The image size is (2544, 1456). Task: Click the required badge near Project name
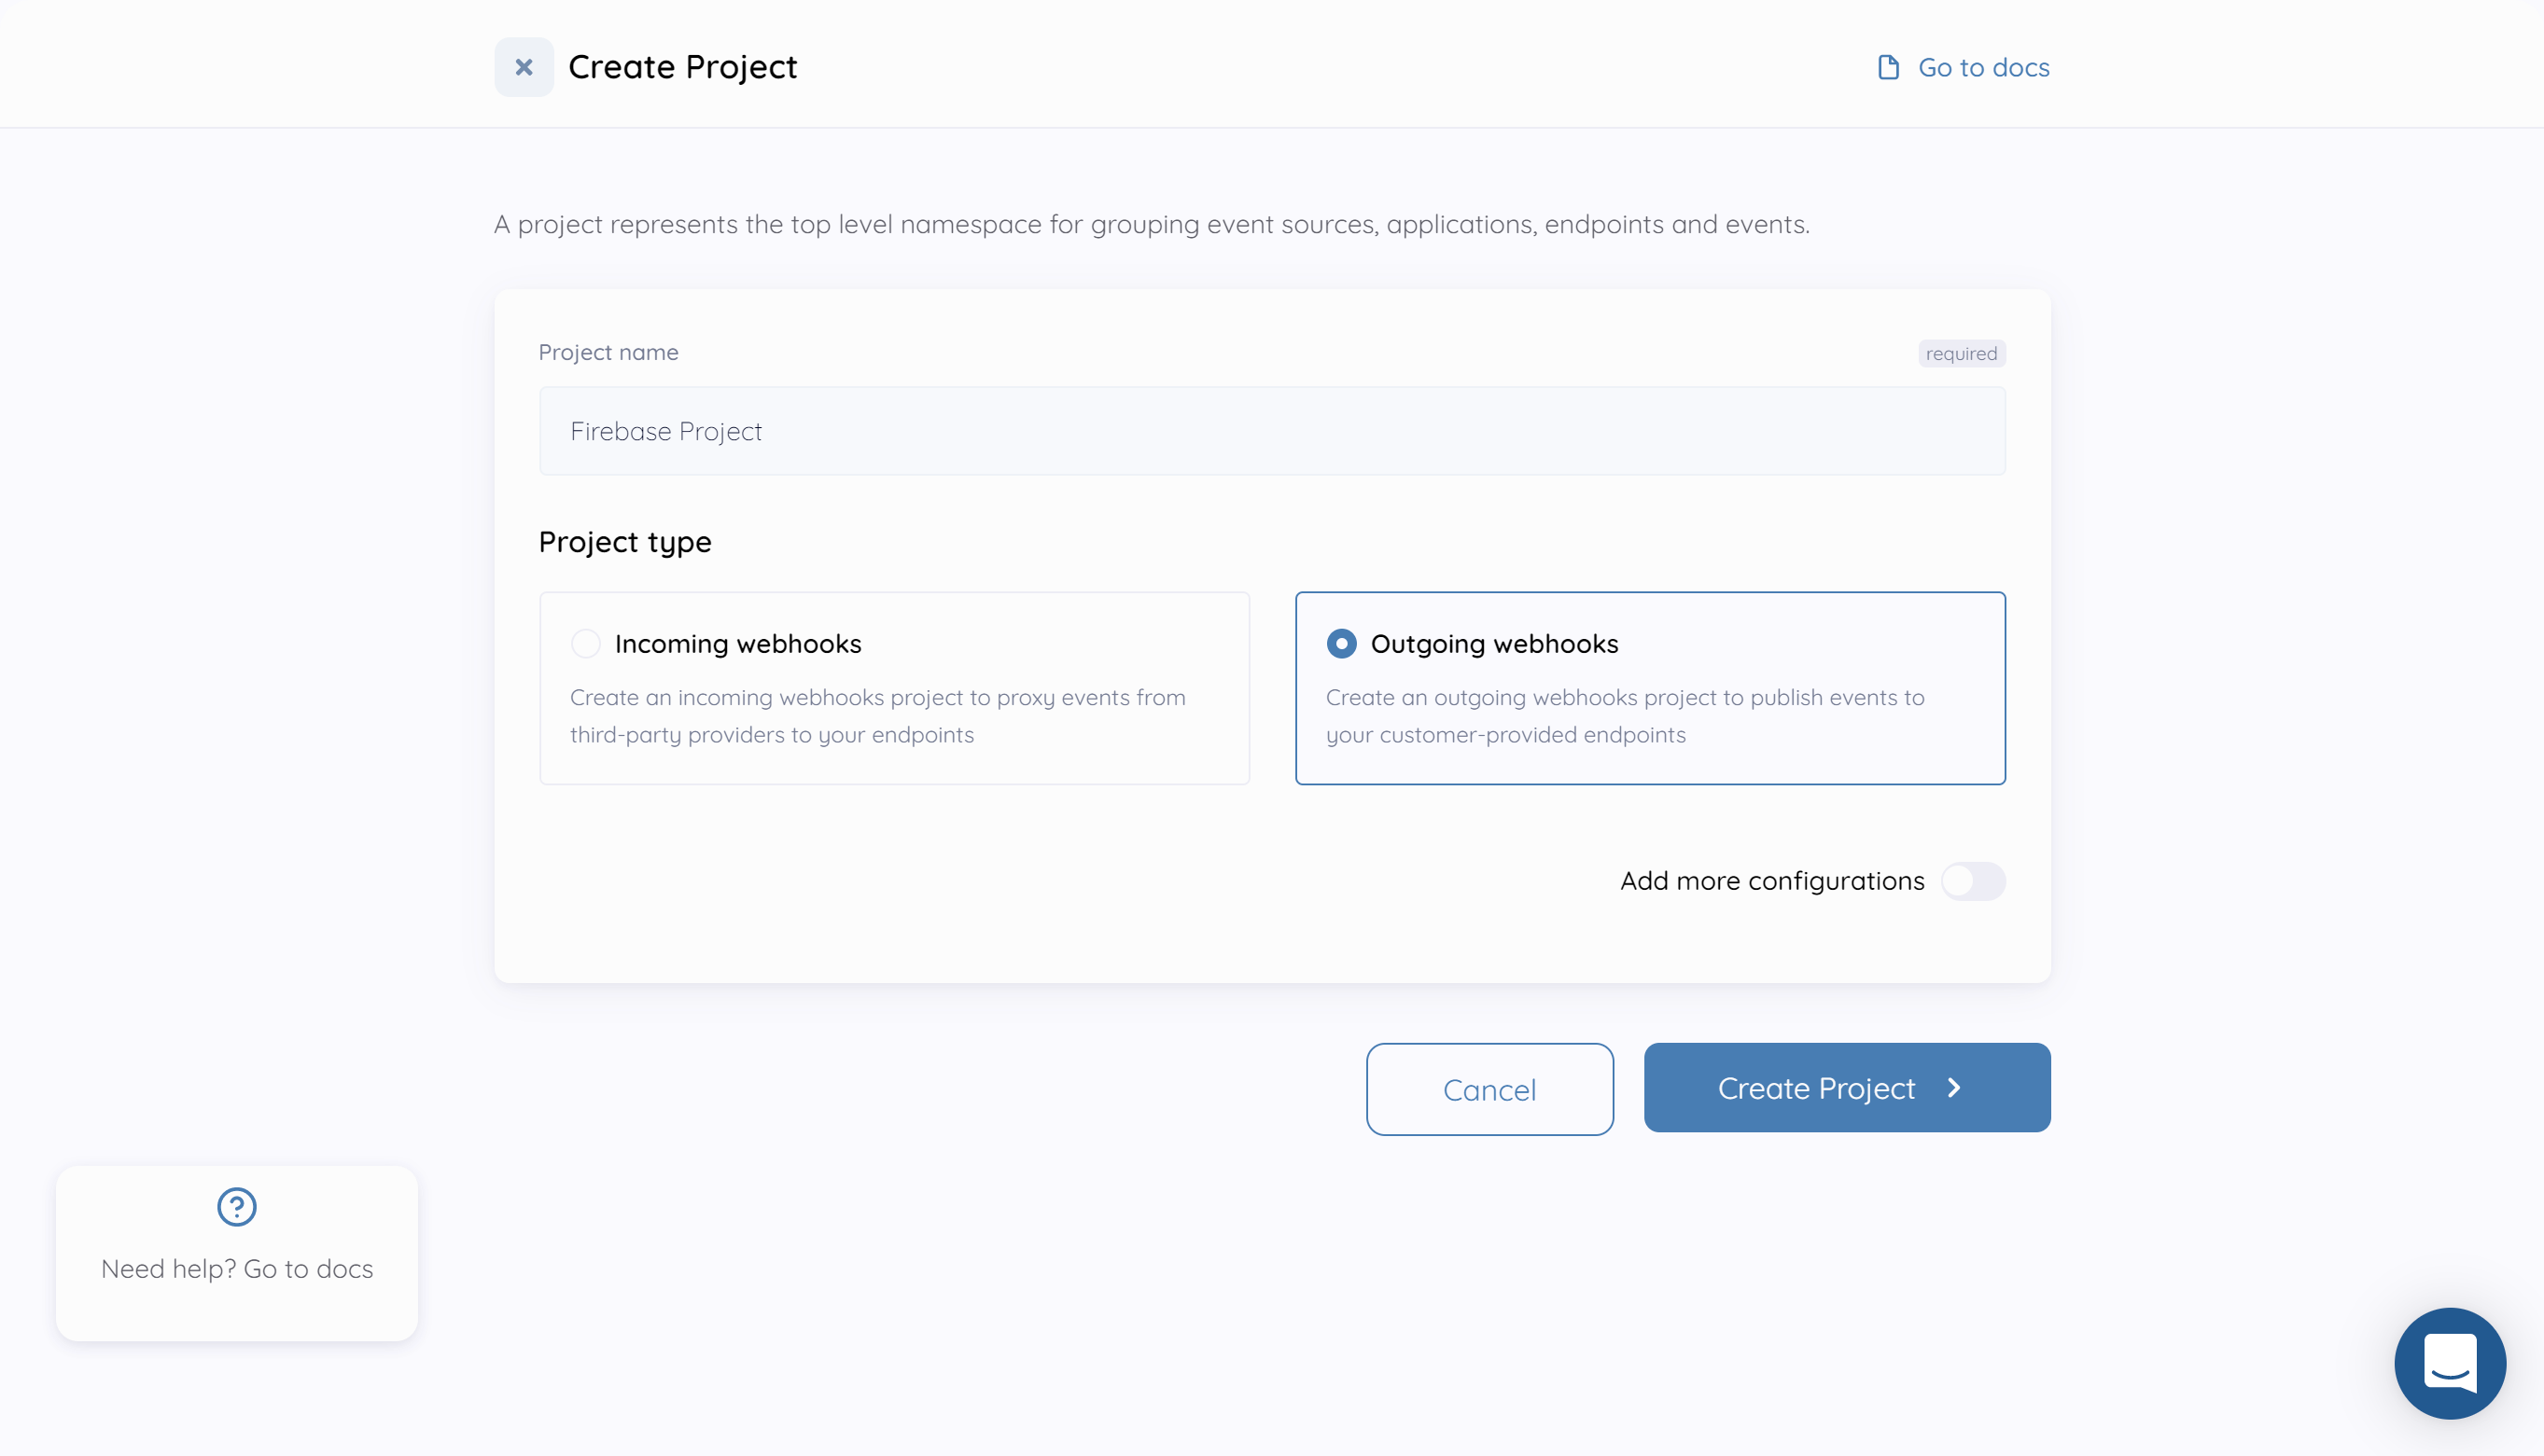click(x=1960, y=353)
